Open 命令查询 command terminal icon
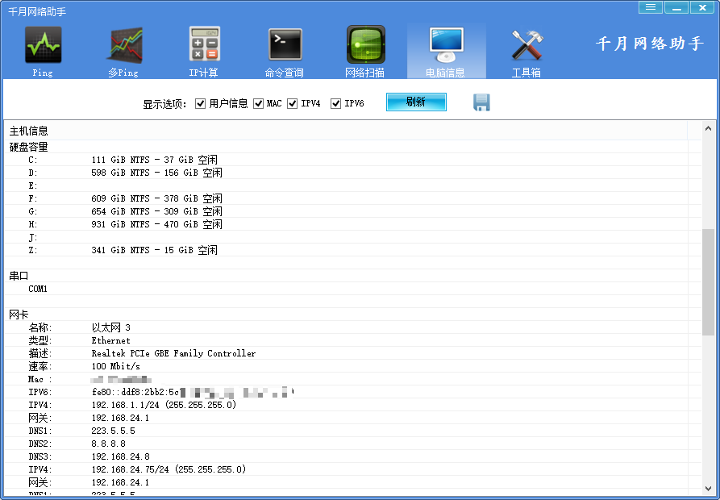Viewport: 720px width, 500px height. (285, 52)
